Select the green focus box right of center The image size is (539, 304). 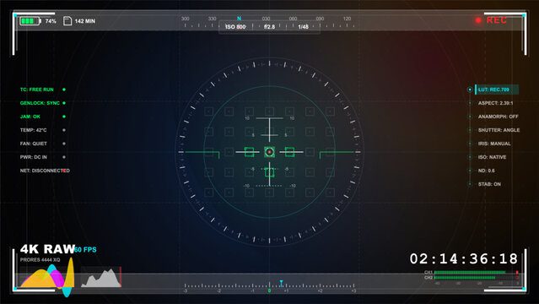pos(290,152)
